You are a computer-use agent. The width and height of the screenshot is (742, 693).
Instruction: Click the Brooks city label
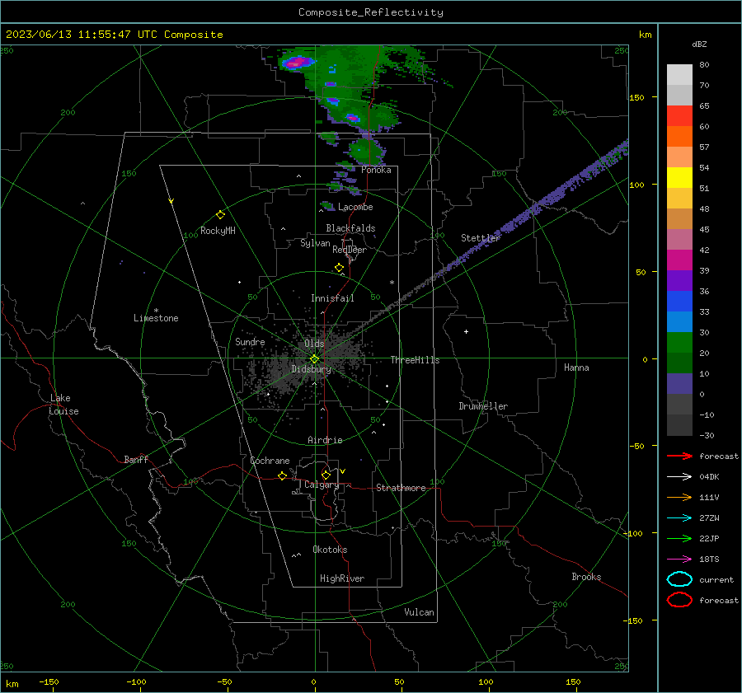(x=586, y=577)
